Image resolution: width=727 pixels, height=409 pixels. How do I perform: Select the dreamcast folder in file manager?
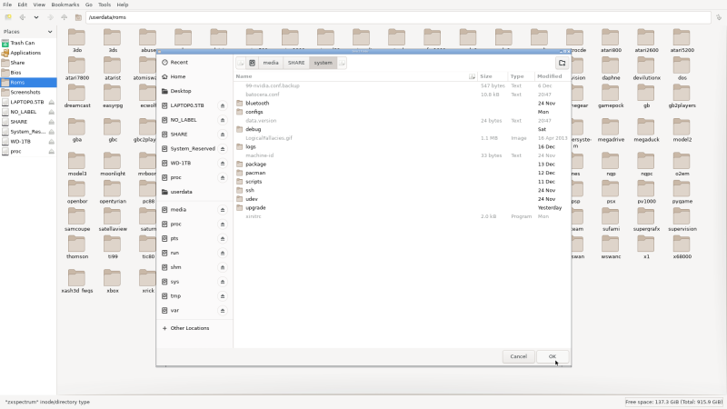77,96
